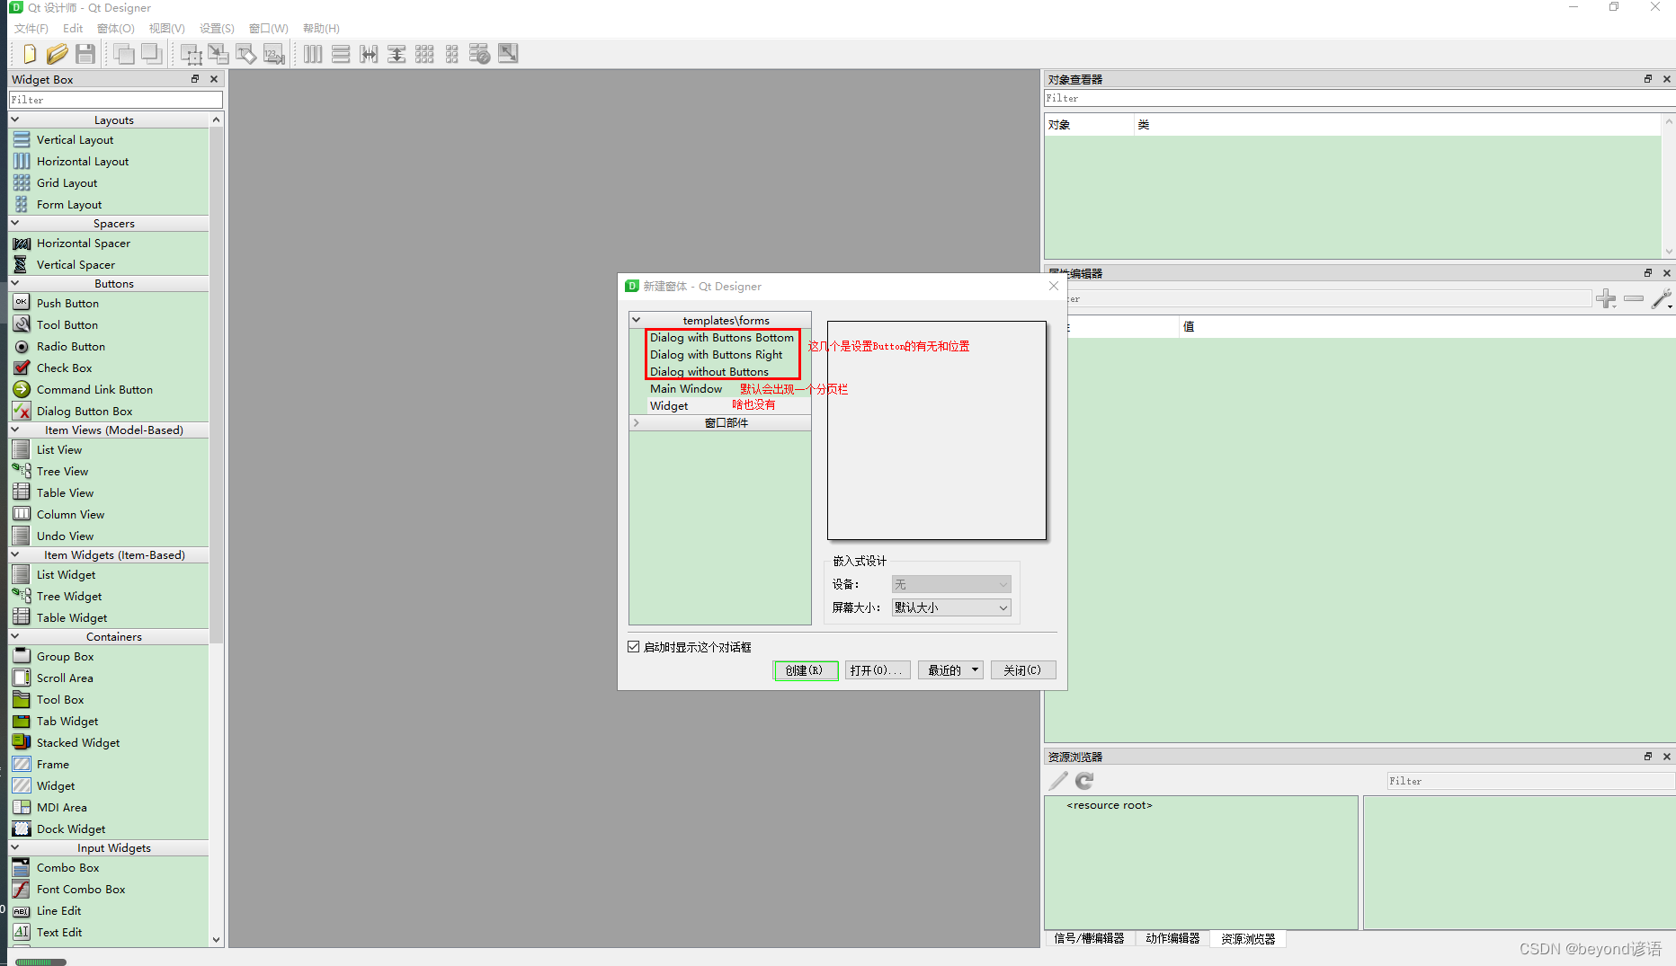The height and width of the screenshot is (966, 1676).
Task: Click the wrench icon in property editor
Action: coord(1662,298)
